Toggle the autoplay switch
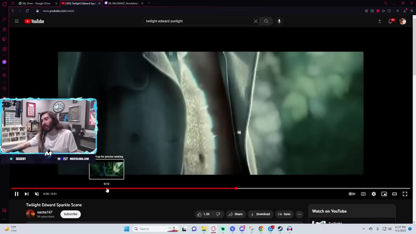This screenshot has height=234, width=416. point(352,194)
